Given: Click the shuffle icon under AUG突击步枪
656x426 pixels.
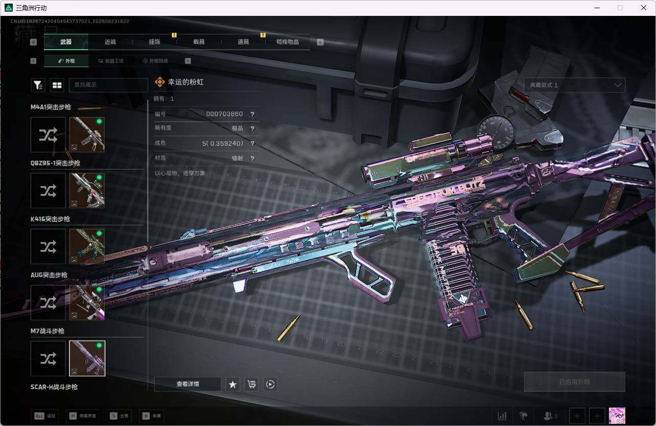Looking at the screenshot, I should click(48, 303).
